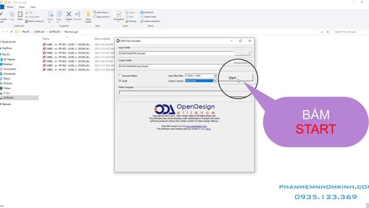Screen dimensions: 369x208
Task: Click the Up arrow in Explorer navigation
Action: [x=12, y=32]
